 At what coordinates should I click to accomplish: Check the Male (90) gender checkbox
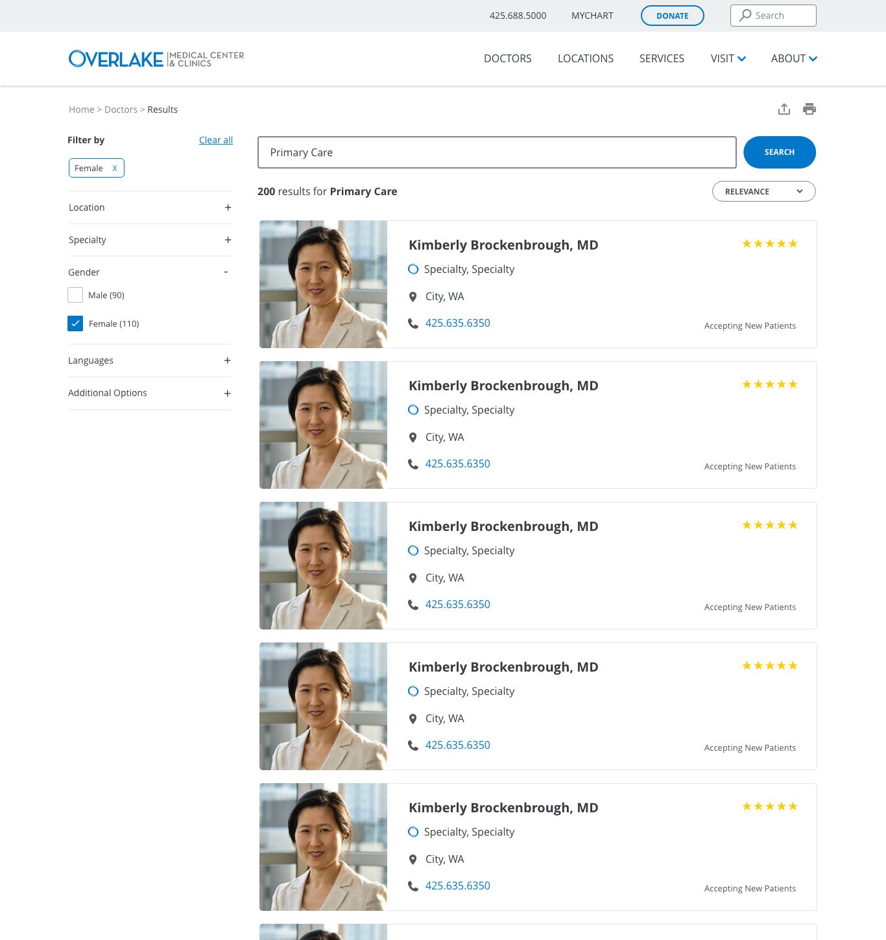pos(75,295)
